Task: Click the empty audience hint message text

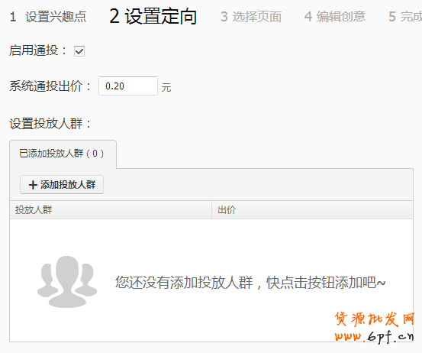Action: [250, 283]
